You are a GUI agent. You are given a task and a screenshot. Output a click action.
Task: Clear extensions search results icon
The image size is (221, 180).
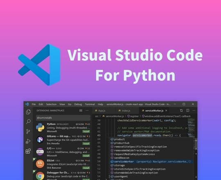[x=81, y=110]
